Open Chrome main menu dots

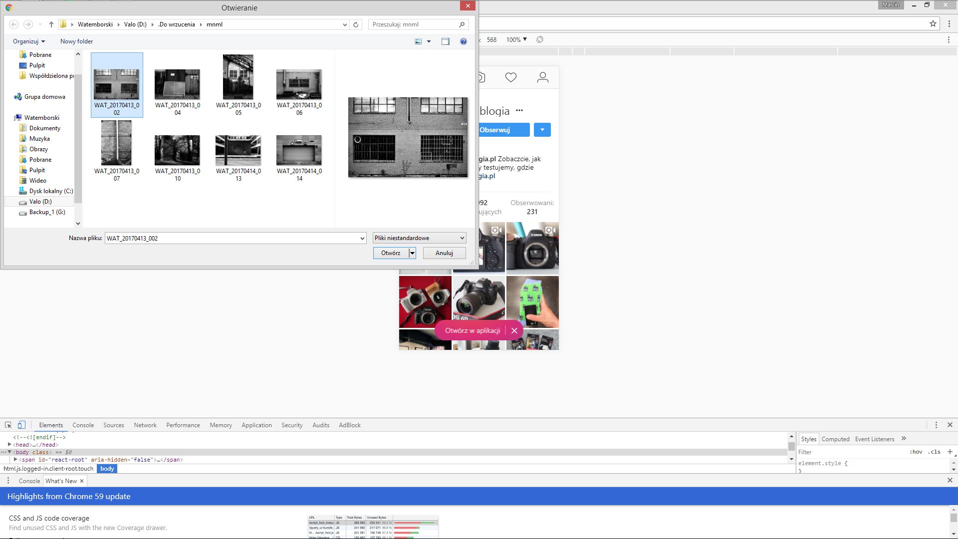(949, 23)
